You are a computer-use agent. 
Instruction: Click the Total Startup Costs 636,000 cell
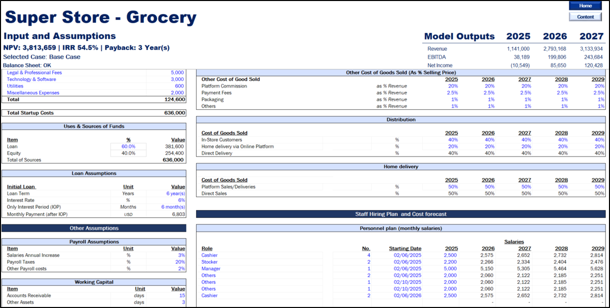tap(174, 113)
